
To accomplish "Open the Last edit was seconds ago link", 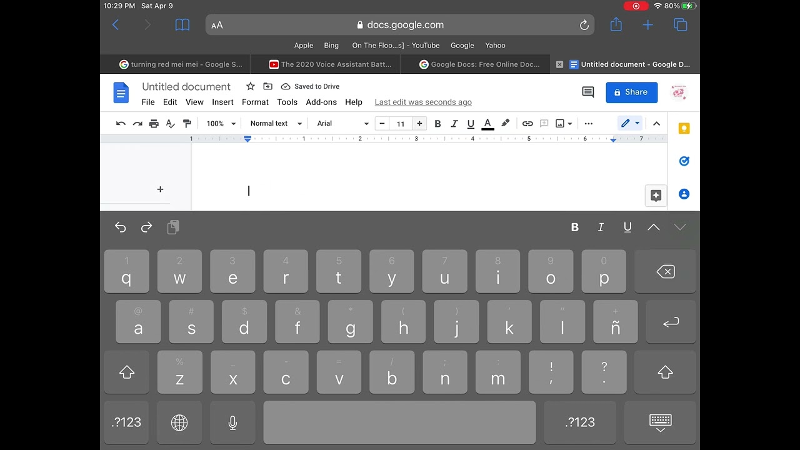I will pyautogui.click(x=423, y=102).
